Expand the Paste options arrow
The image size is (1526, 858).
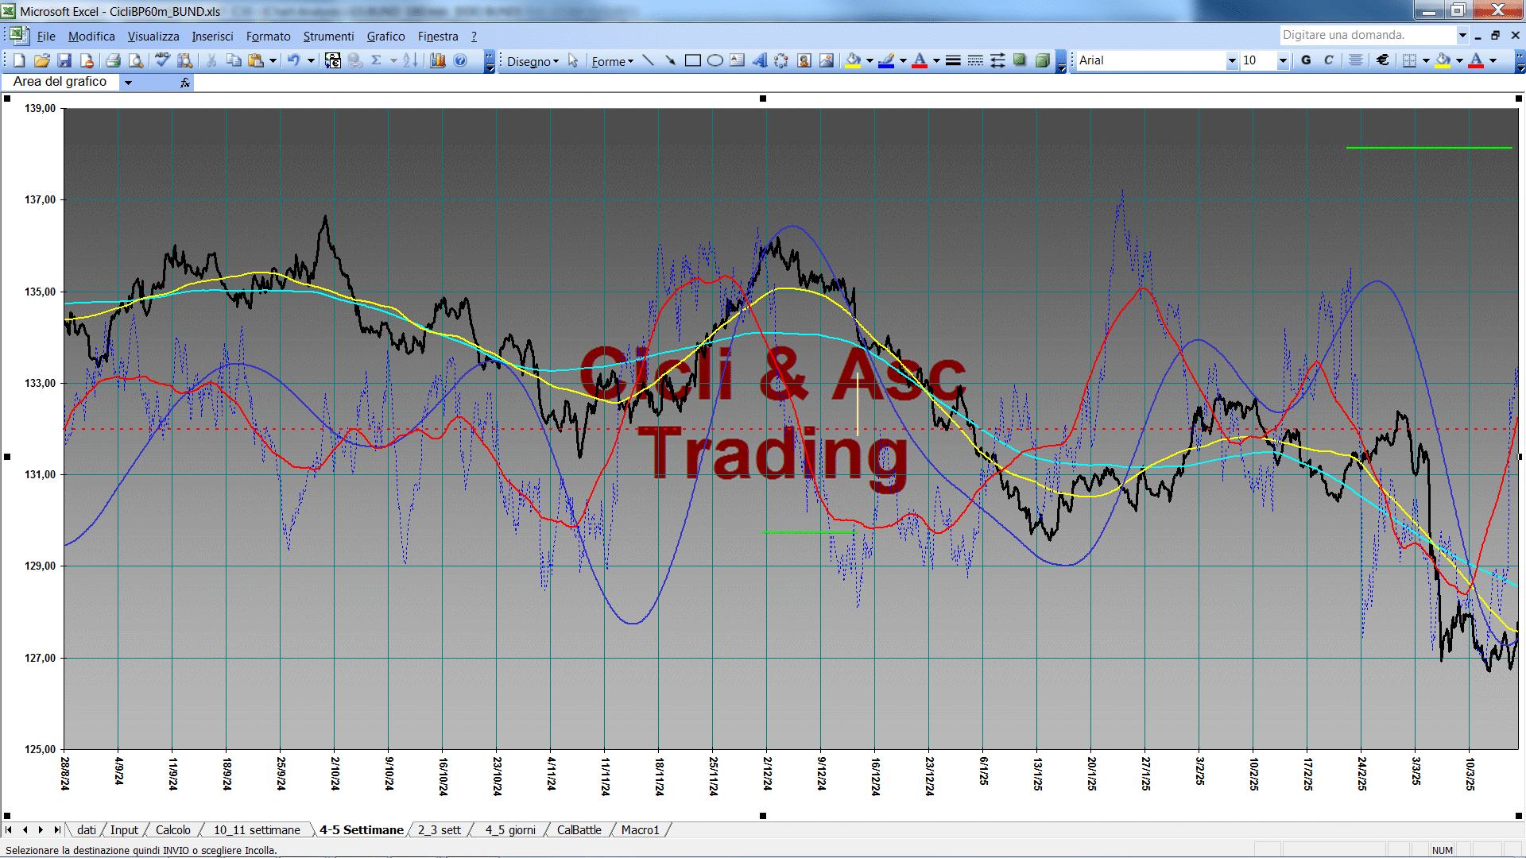click(273, 60)
